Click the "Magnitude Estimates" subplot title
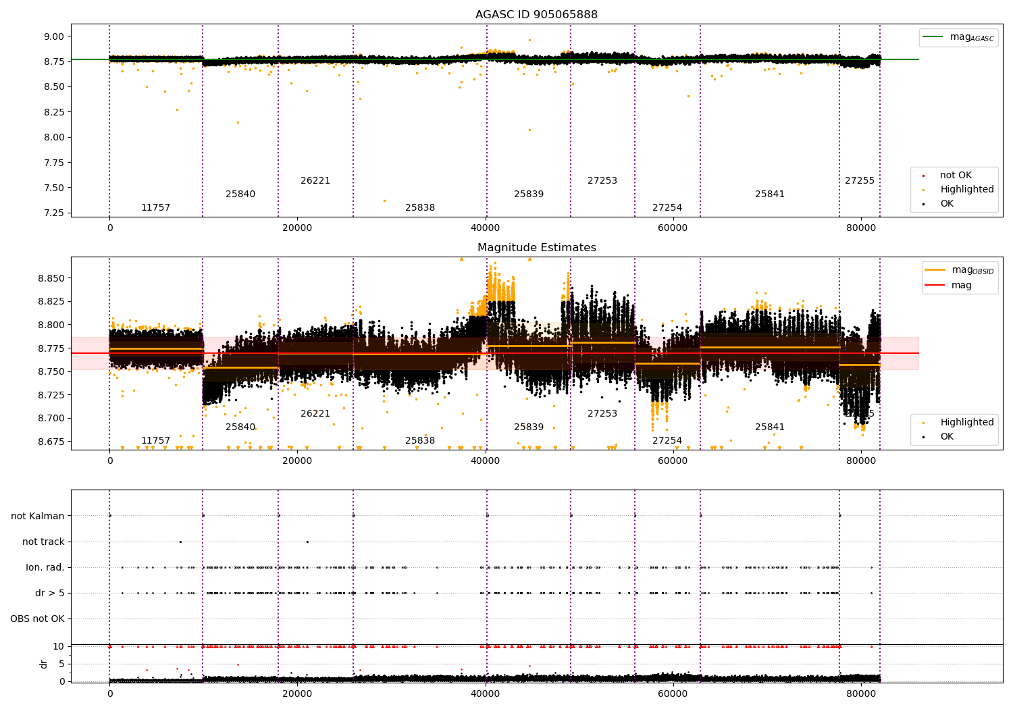 point(536,248)
